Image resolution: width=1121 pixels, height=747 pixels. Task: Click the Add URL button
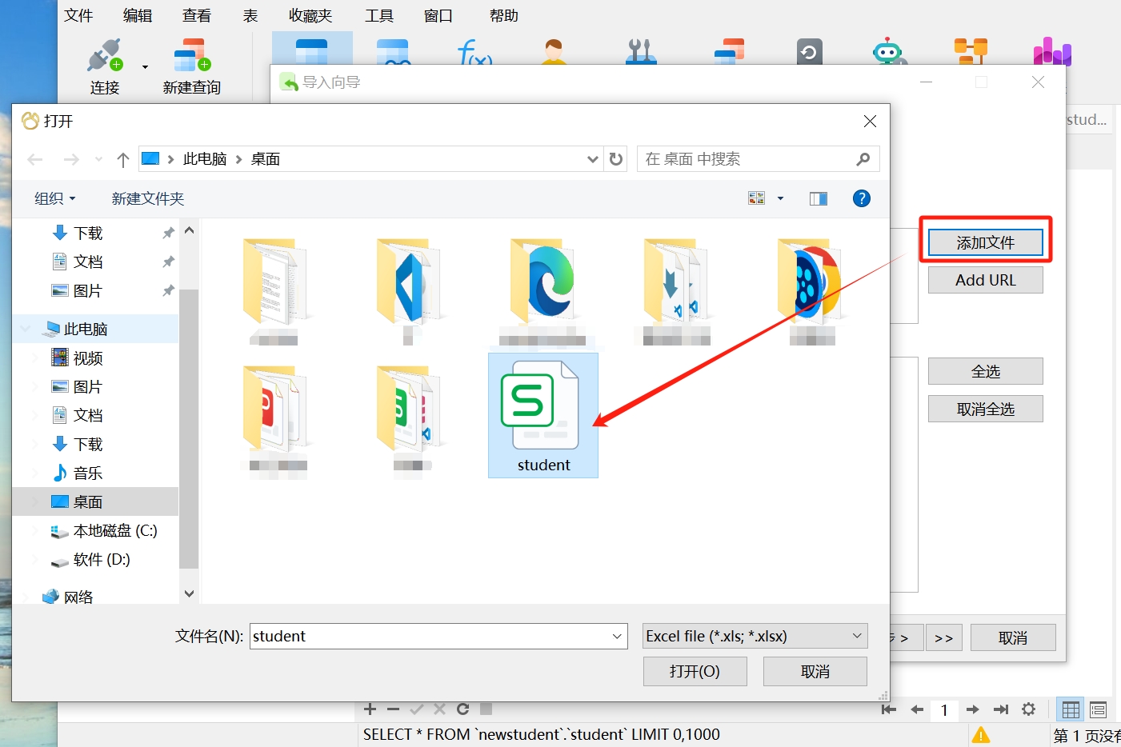[985, 280]
